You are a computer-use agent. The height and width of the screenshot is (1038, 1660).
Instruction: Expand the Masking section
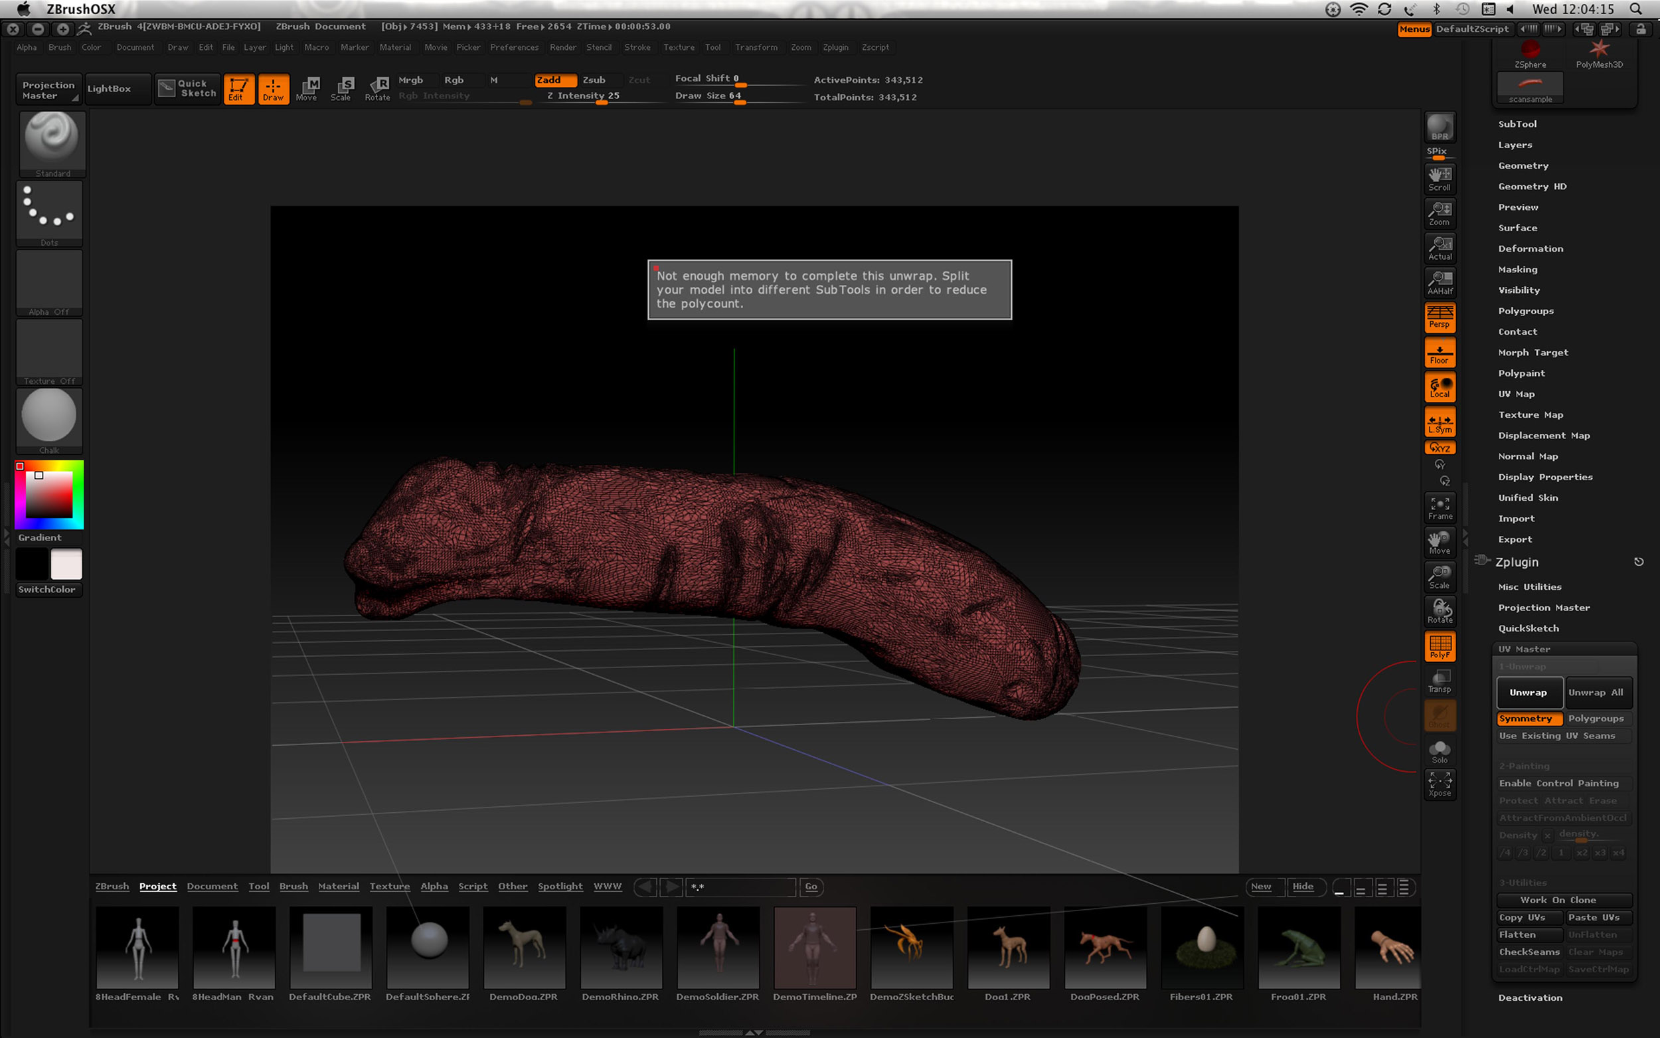pos(1517,269)
